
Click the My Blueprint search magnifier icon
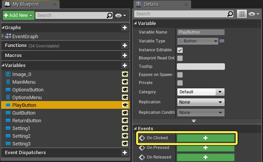click(109, 15)
